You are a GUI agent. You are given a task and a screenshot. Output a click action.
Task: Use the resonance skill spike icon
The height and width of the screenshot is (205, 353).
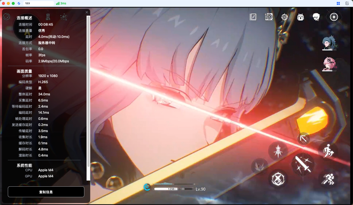[278, 151]
